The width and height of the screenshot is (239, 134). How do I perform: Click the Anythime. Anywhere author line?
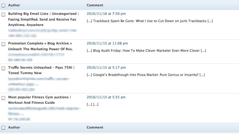(x=26, y=25)
